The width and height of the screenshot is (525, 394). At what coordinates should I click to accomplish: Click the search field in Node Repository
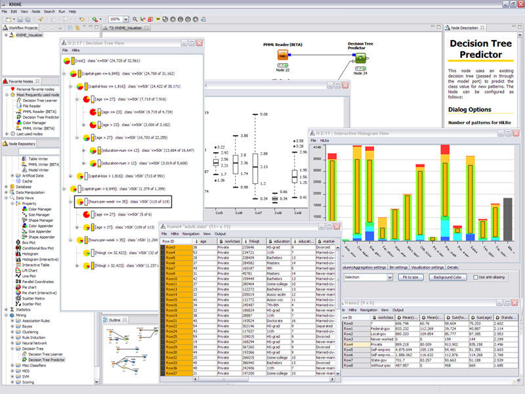39,152
